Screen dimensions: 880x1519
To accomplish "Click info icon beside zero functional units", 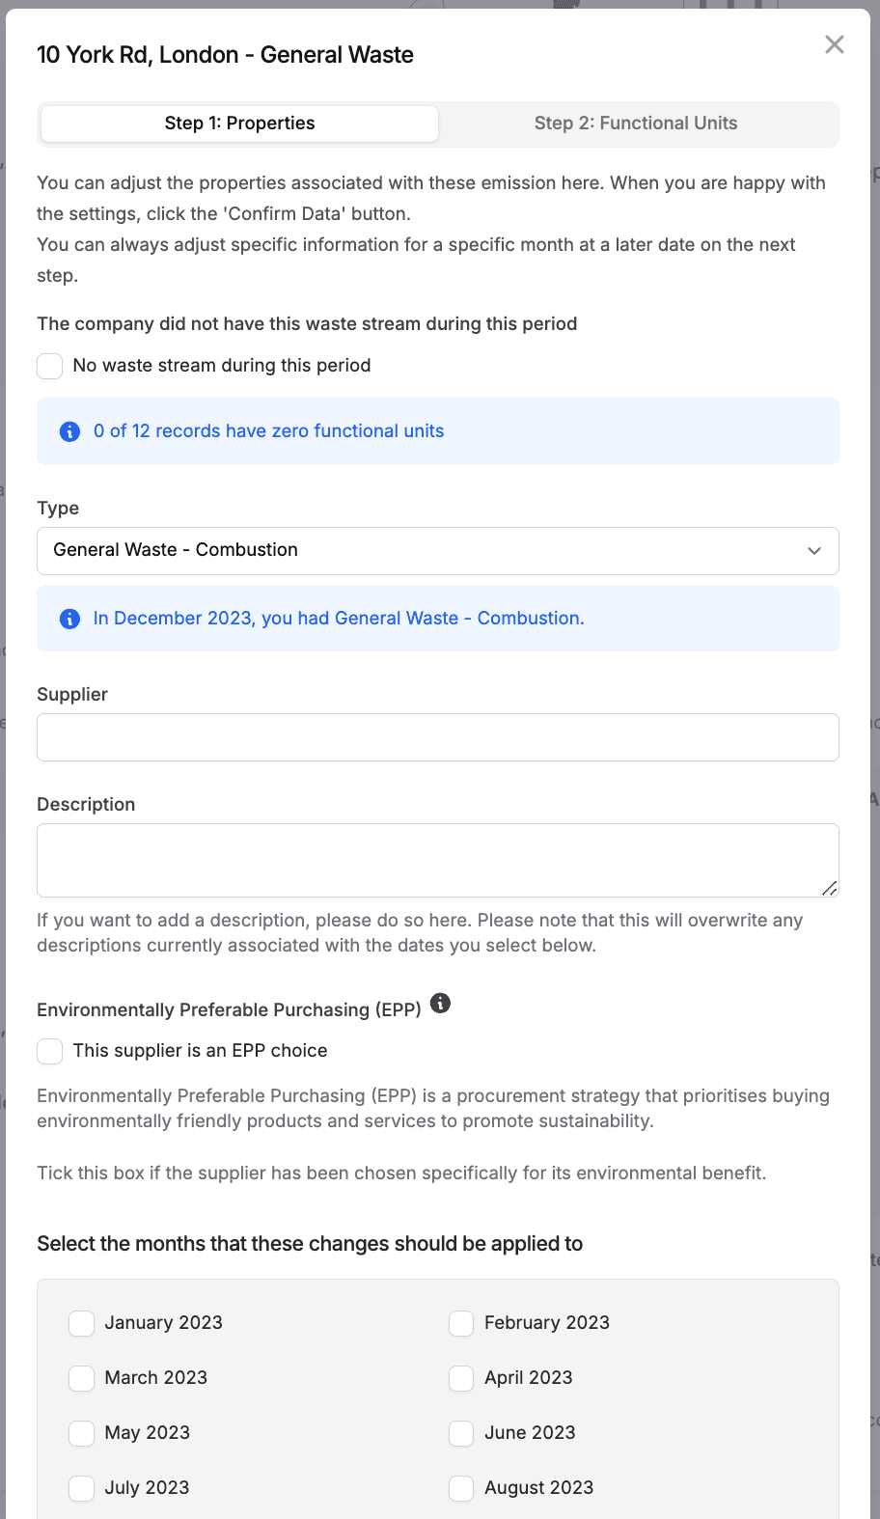I will point(69,431).
